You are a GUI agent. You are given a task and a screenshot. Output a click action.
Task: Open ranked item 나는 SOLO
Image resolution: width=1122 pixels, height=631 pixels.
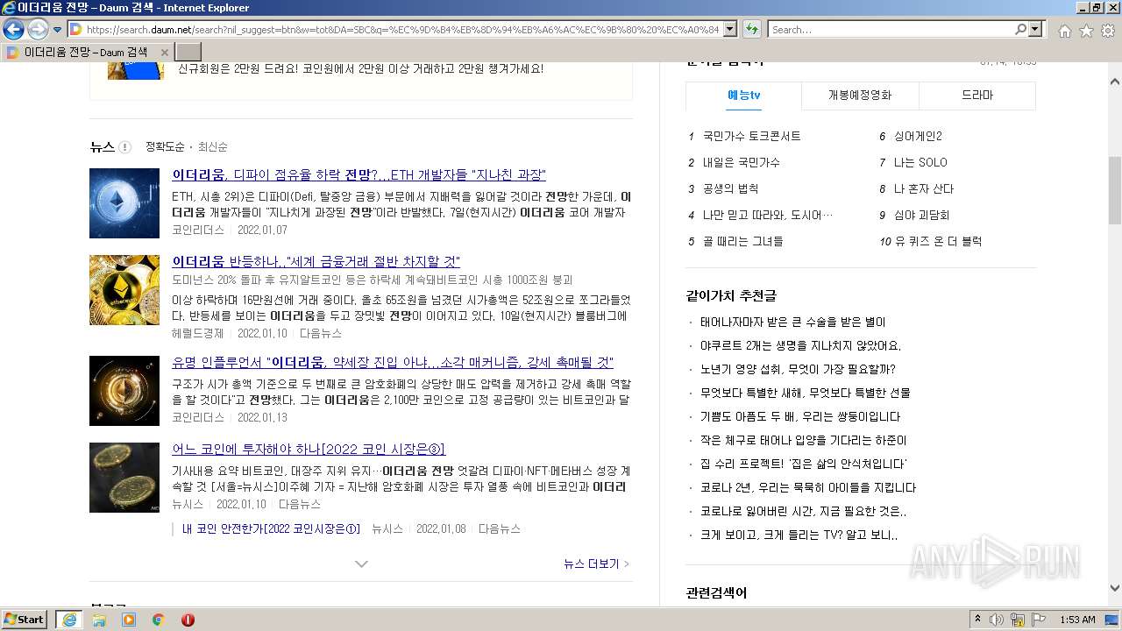(x=920, y=163)
